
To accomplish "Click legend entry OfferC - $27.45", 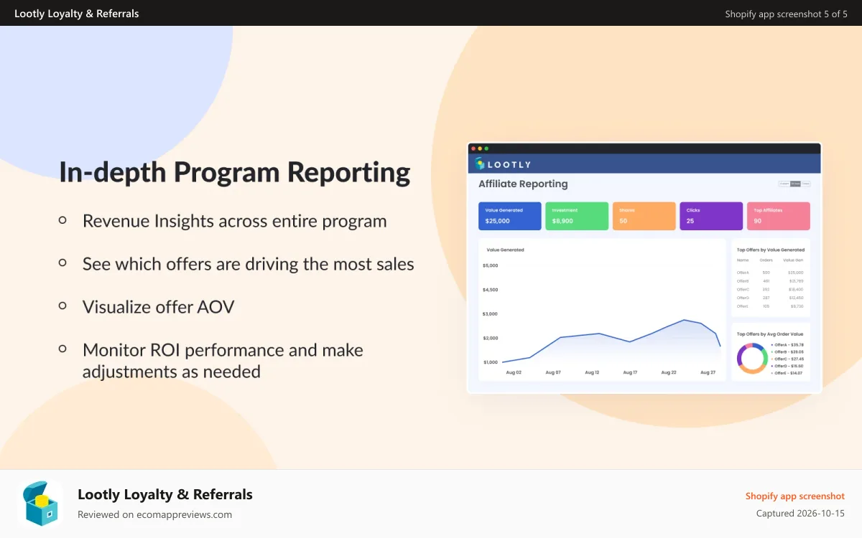I will [788, 359].
